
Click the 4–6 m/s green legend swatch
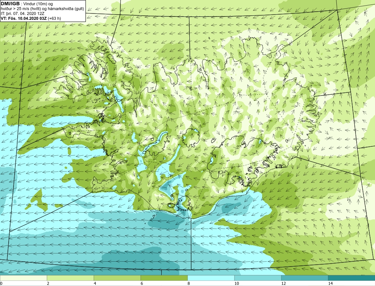117,278
